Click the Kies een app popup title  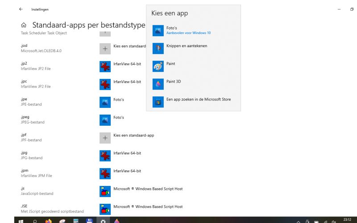[170, 13]
